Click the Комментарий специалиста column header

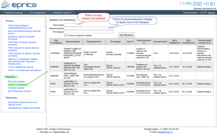coord(204,42)
